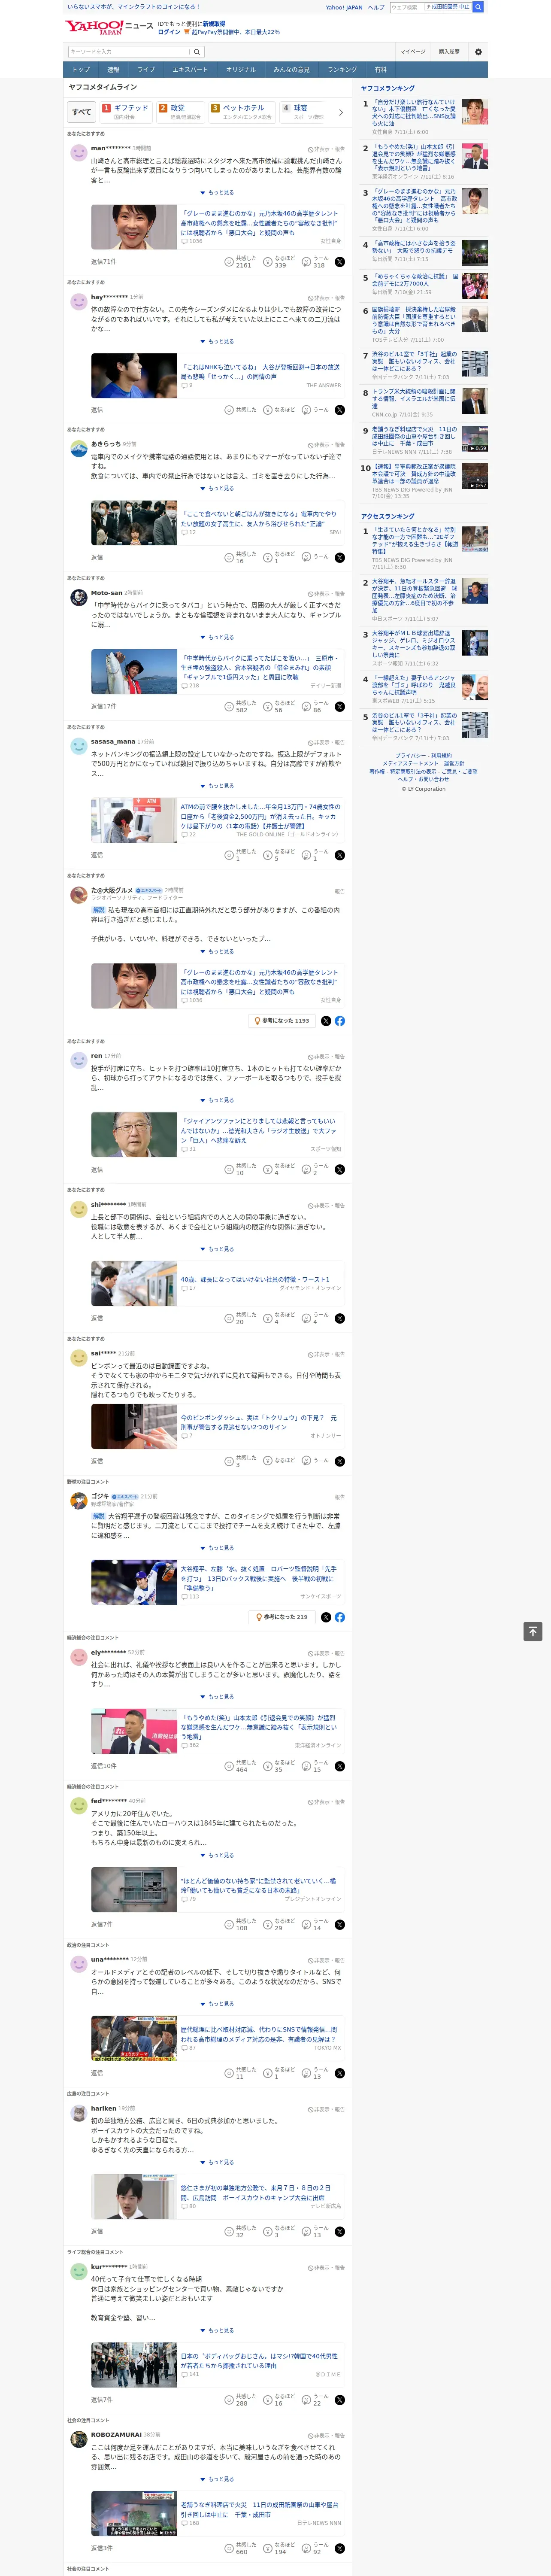Viewport: 551px width, 2576px height.
Task: Open the 0:59 video thumbnail in ヤフコメランキング
Action: coord(475,439)
